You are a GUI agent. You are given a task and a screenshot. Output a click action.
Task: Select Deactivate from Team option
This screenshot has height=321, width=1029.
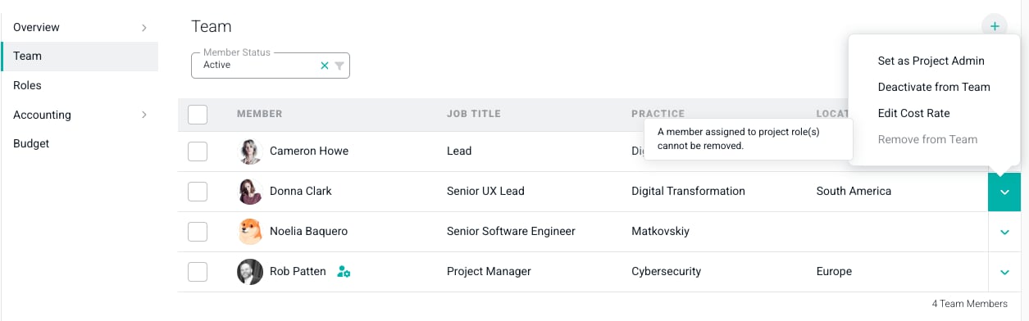[934, 87]
